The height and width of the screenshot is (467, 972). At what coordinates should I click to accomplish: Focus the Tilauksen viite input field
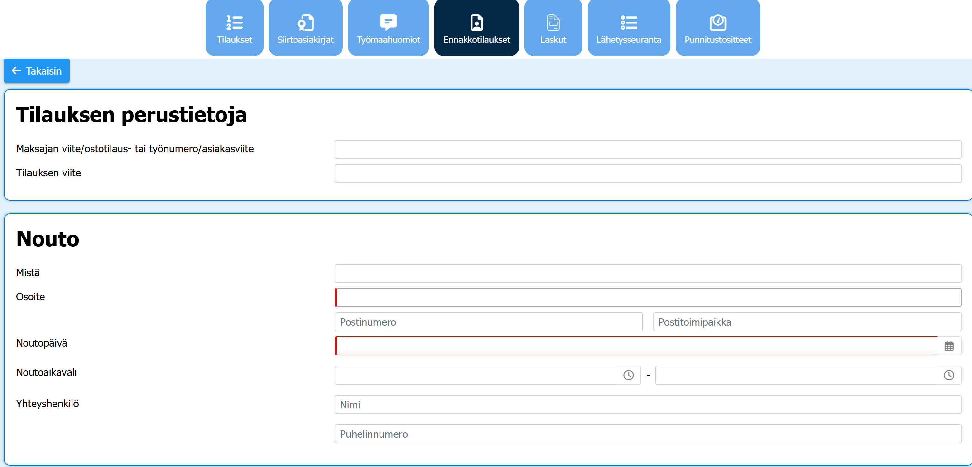(648, 174)
